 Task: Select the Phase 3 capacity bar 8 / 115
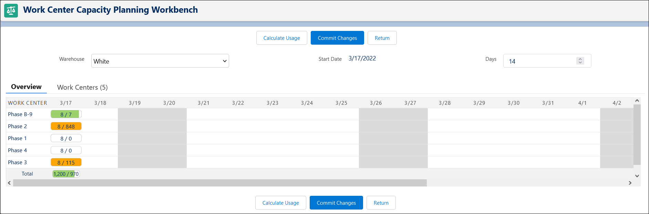(x=66, y=162)
